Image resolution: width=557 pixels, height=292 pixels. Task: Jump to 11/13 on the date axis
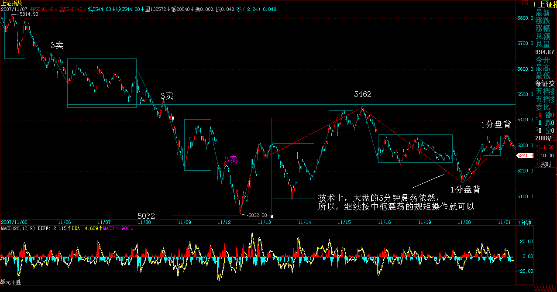click(x=265, y=222)
